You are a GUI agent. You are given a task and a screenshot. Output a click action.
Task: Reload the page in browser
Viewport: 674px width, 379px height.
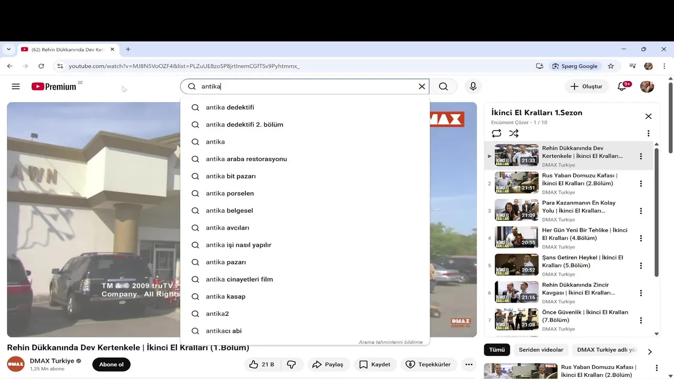[x=41, y=66]
